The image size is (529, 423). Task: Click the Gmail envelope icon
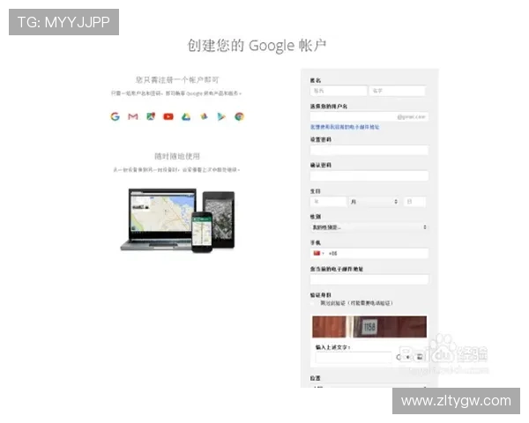tap(133, 116)
